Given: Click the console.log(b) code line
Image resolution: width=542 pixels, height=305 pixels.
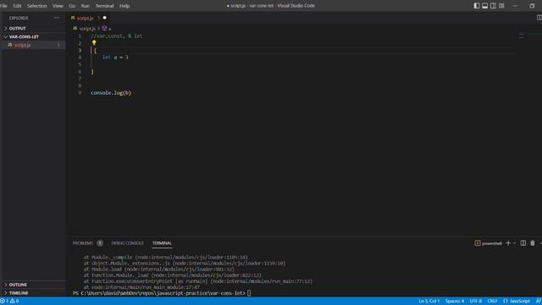Looking at the screenshot, I should 111,92.
